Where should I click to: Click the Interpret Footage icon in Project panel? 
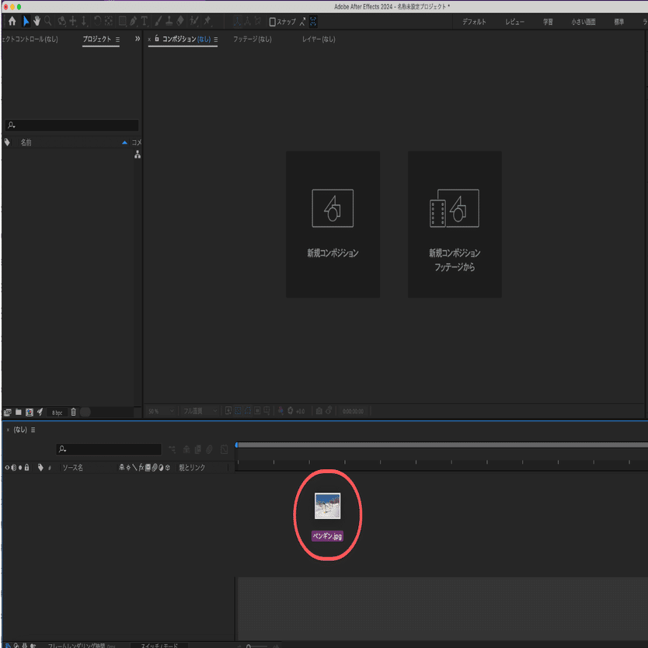tap(7, 412)
